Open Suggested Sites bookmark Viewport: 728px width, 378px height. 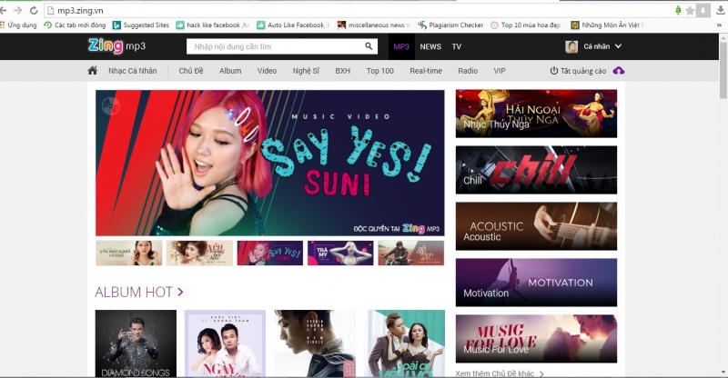[x=141, y=25]
